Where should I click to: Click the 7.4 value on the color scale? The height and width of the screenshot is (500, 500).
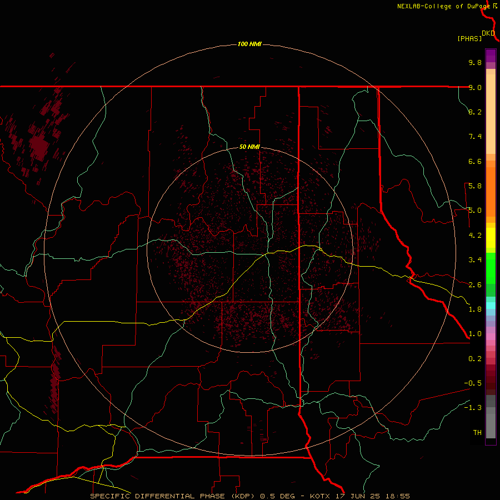tap(475, 137)
